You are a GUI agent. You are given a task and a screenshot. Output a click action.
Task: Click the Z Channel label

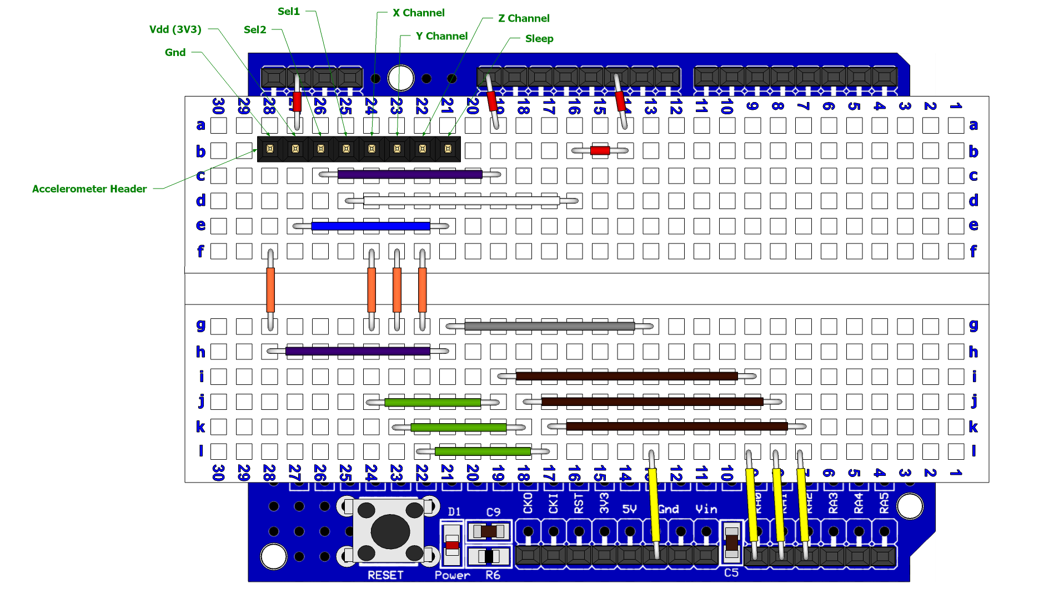tap(524, 18)
